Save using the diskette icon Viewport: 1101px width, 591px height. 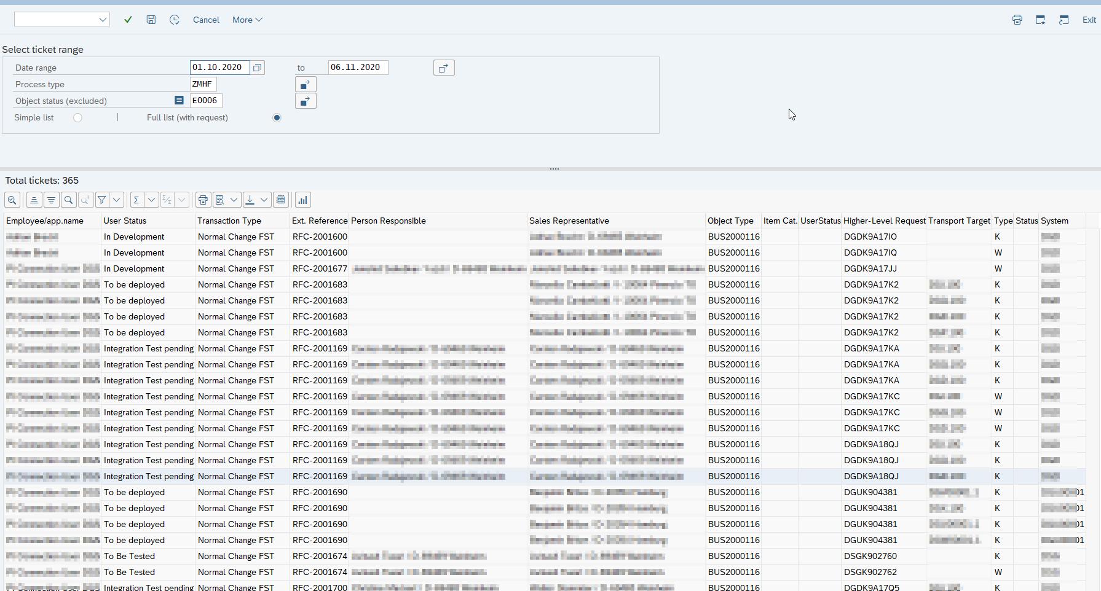[x=151, y=19]
